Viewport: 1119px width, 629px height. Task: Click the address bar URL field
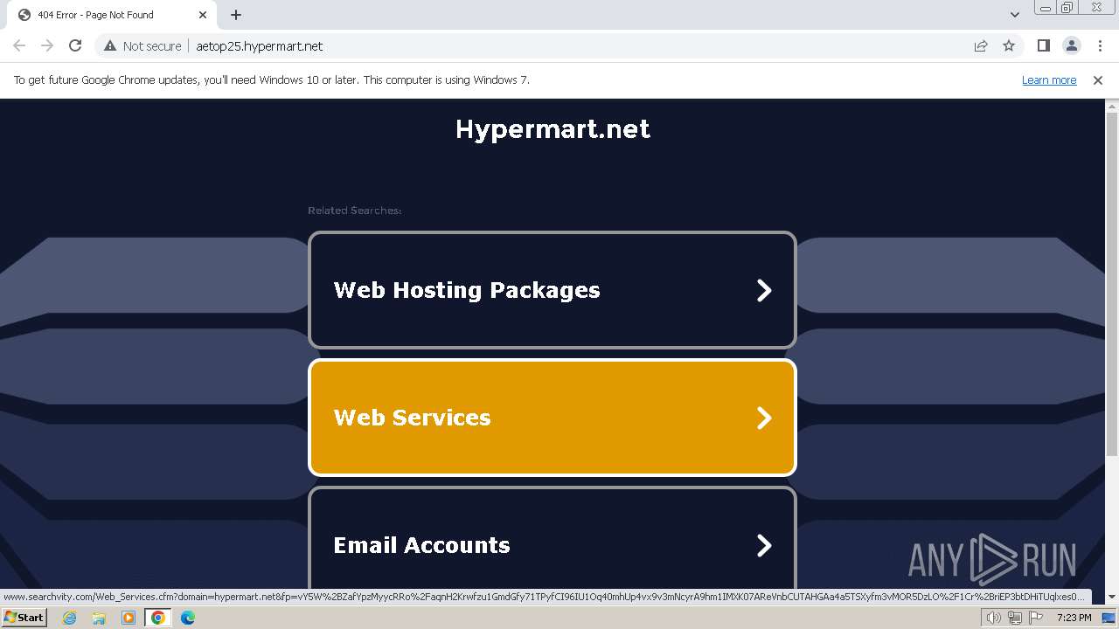tap(525, 46)
